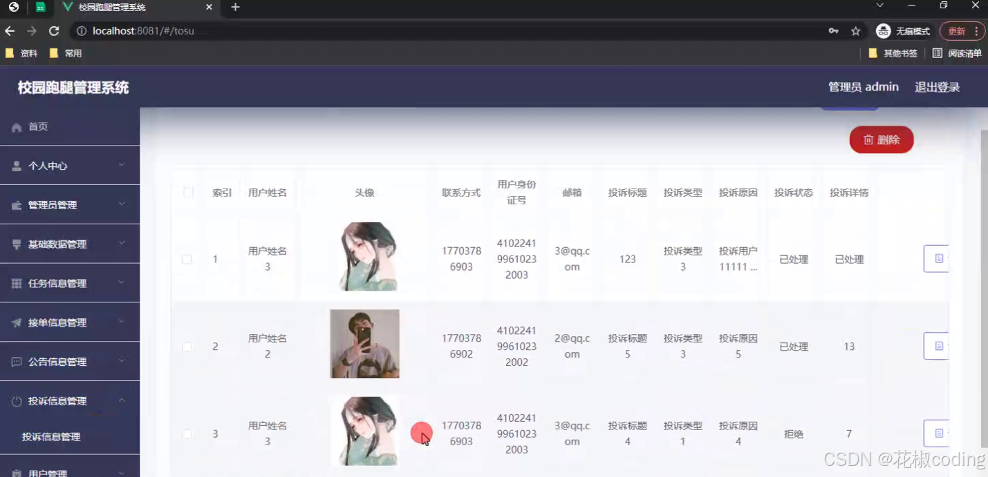The image size is (988, 477).
Task: Open the 资料 bookmark folder
Action: 21,53
